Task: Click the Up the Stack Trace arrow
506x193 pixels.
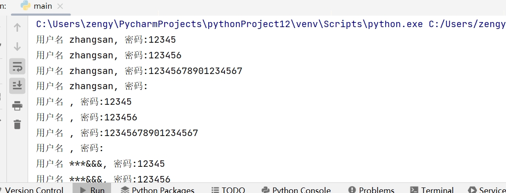Action: pyautogui.click(x=18, y=28)
